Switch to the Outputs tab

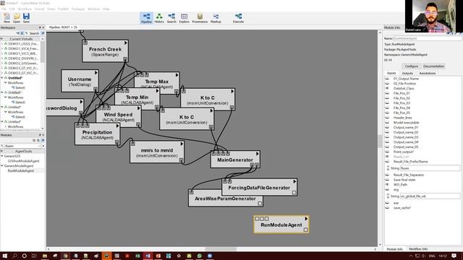(x=407, y=73)
